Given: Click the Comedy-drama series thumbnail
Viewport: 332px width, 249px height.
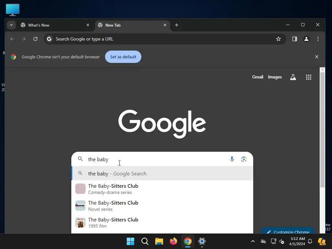Looking at the screenshot, I should (x=80, y=189).
